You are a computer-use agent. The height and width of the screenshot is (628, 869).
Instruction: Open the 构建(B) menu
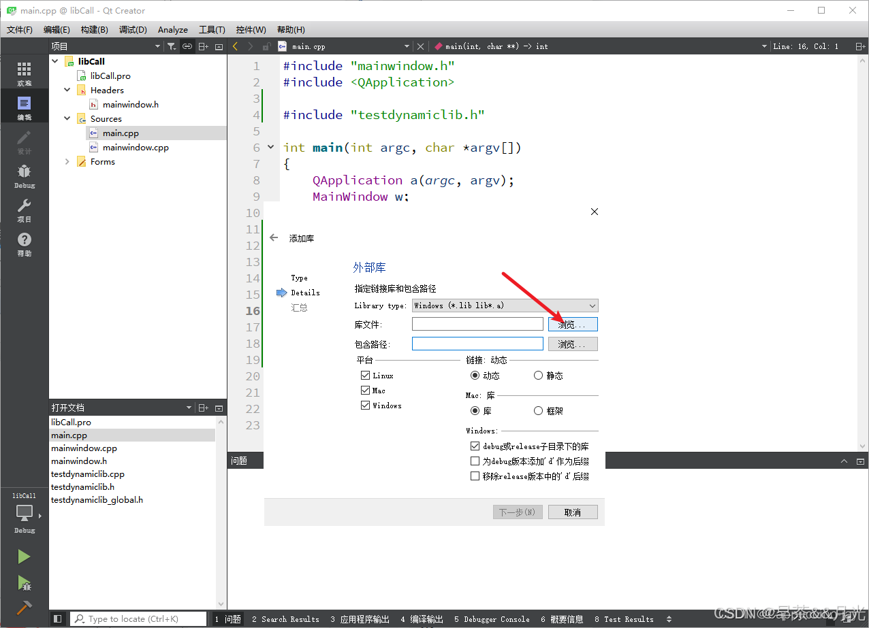tap(94, 30)
